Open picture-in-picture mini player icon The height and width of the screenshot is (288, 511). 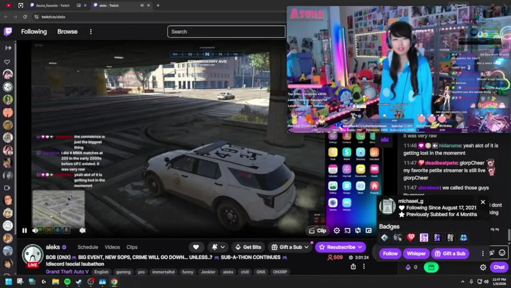point(369,230)
